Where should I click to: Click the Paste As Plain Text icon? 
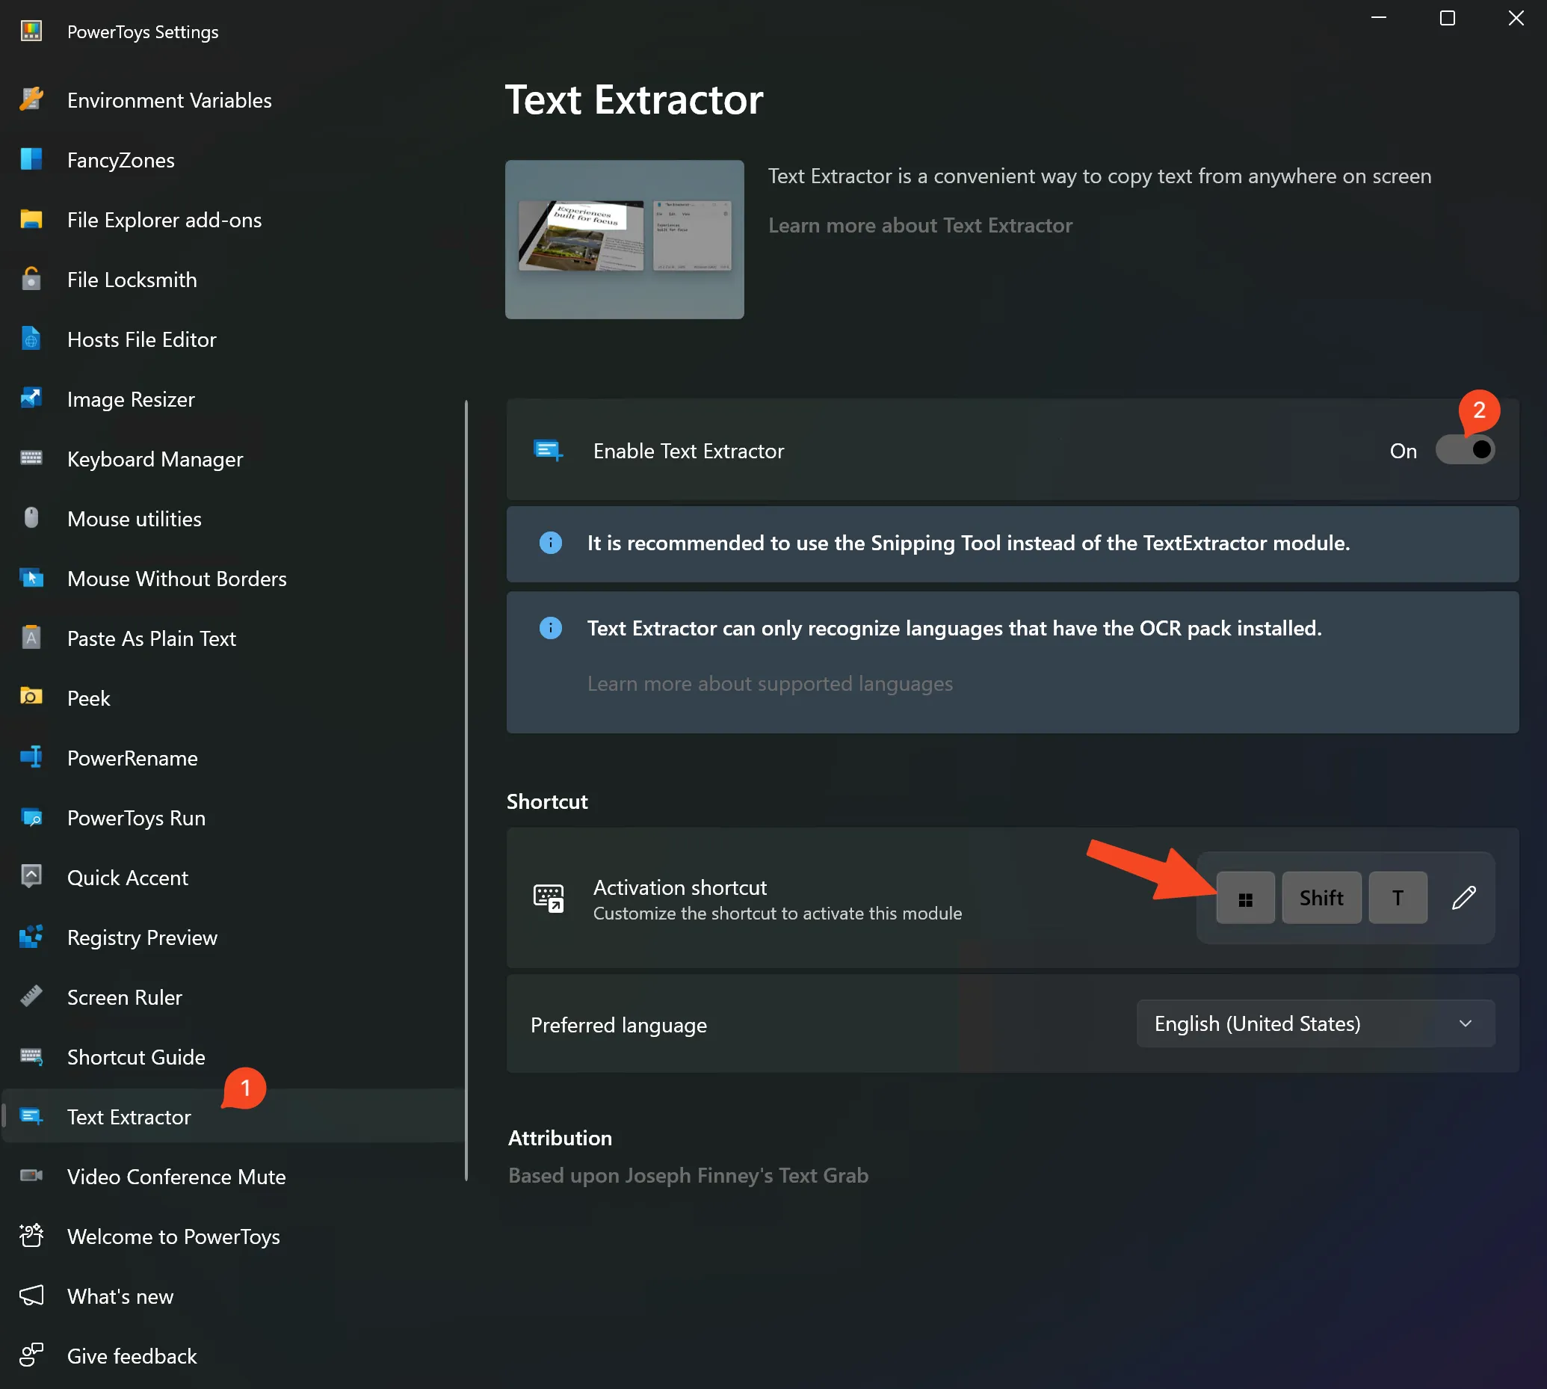pyautogui.click(x=31, y=638)
